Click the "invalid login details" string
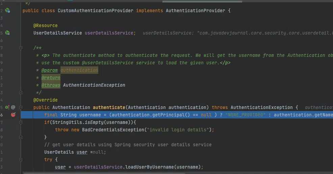This screenshot has height=174, width=333. 178,130
